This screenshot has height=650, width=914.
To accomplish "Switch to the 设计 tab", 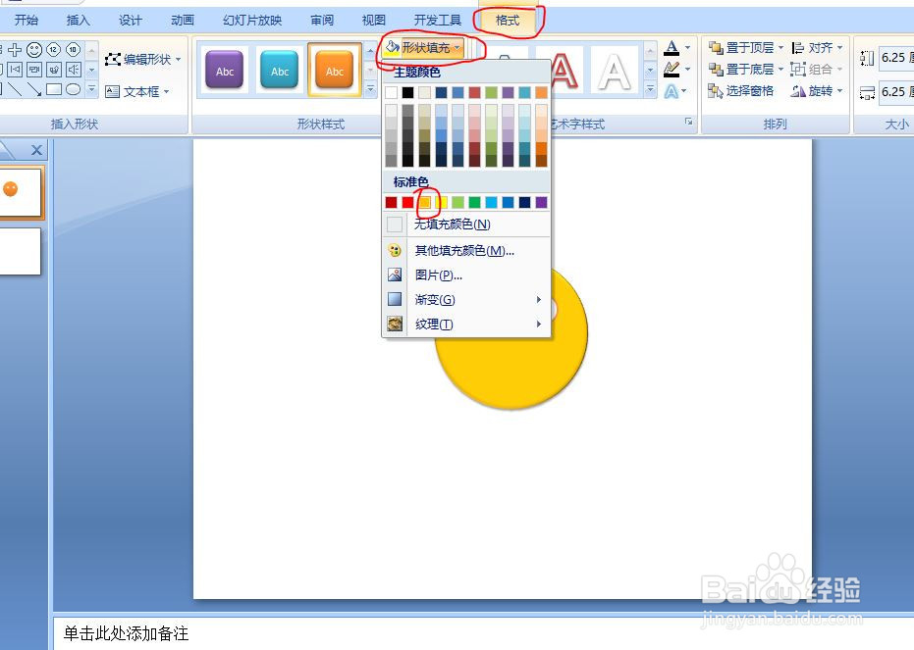I will pyautogui.click(x=130, y=20).
